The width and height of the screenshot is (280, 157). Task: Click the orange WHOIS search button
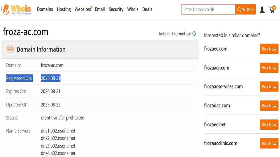(x=245, y=9)
